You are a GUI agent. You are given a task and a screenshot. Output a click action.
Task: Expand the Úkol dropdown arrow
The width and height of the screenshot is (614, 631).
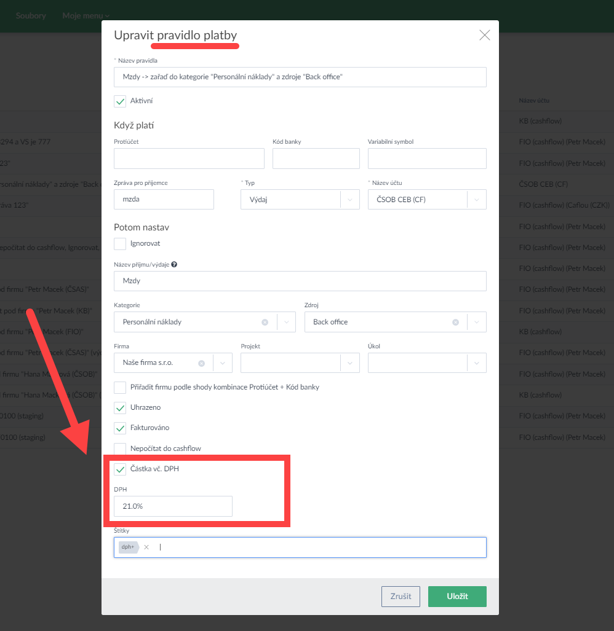pyautogui.click(x=477, y=363)
